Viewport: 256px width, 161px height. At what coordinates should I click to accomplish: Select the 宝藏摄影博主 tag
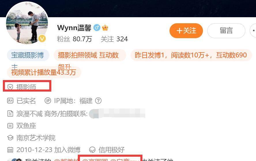[x=28, y=55]
